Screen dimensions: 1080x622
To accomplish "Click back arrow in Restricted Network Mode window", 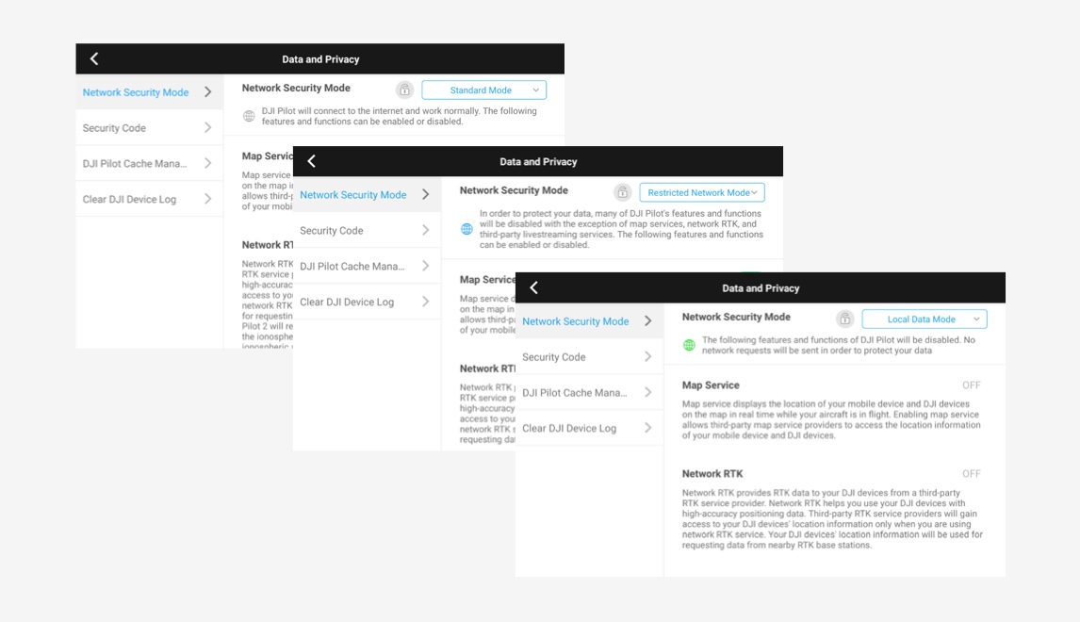I will click(x=312, y=162).
